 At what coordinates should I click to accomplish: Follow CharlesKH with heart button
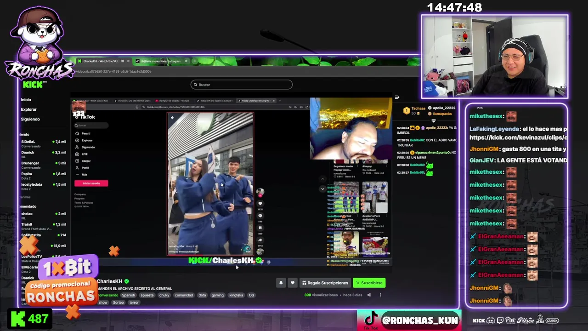coord(292,283)
